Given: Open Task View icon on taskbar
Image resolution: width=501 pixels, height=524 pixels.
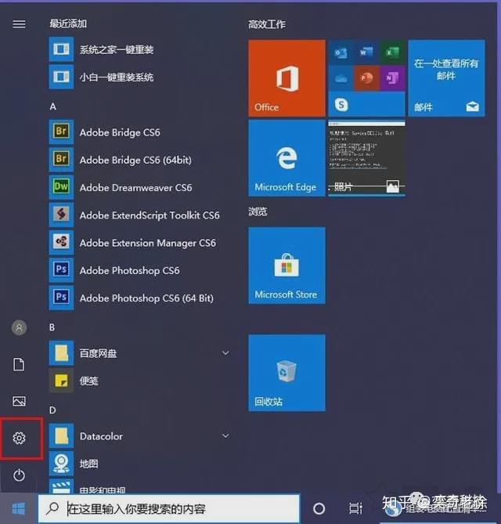Looking at the screenshot, I should tap(355, 508).
